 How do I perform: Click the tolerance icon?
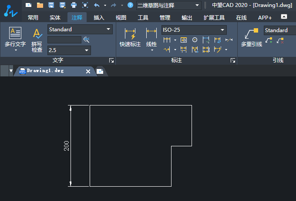184,40
